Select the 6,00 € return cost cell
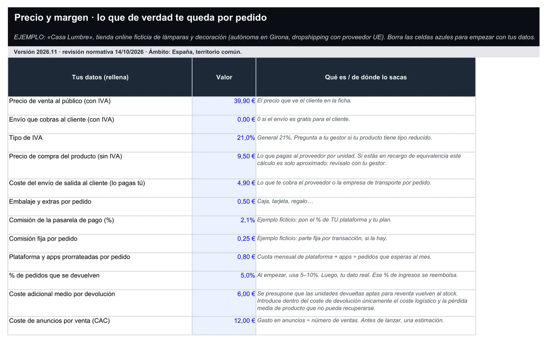Image resolution: width=547 pixels, height=338 pixels. pos(224,303)
